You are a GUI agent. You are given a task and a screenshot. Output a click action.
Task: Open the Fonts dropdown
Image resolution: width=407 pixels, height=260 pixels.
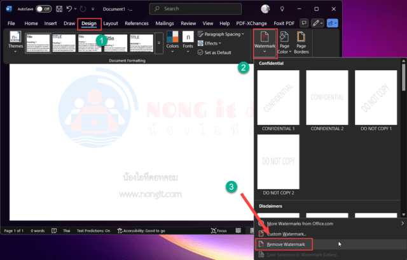tap(188, 42)
